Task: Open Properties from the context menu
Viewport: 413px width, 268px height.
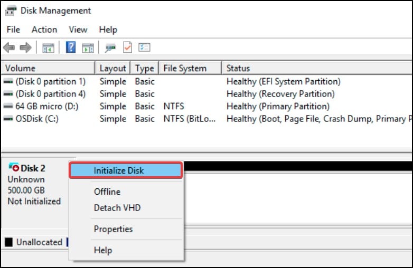Action: 113,229
